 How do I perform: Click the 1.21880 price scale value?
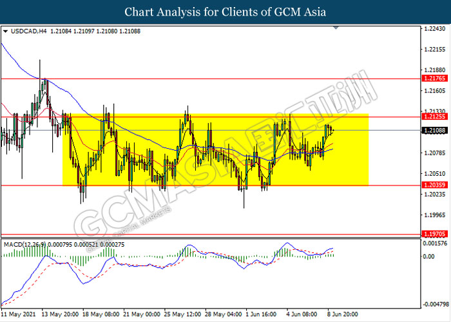click(434, 70)
